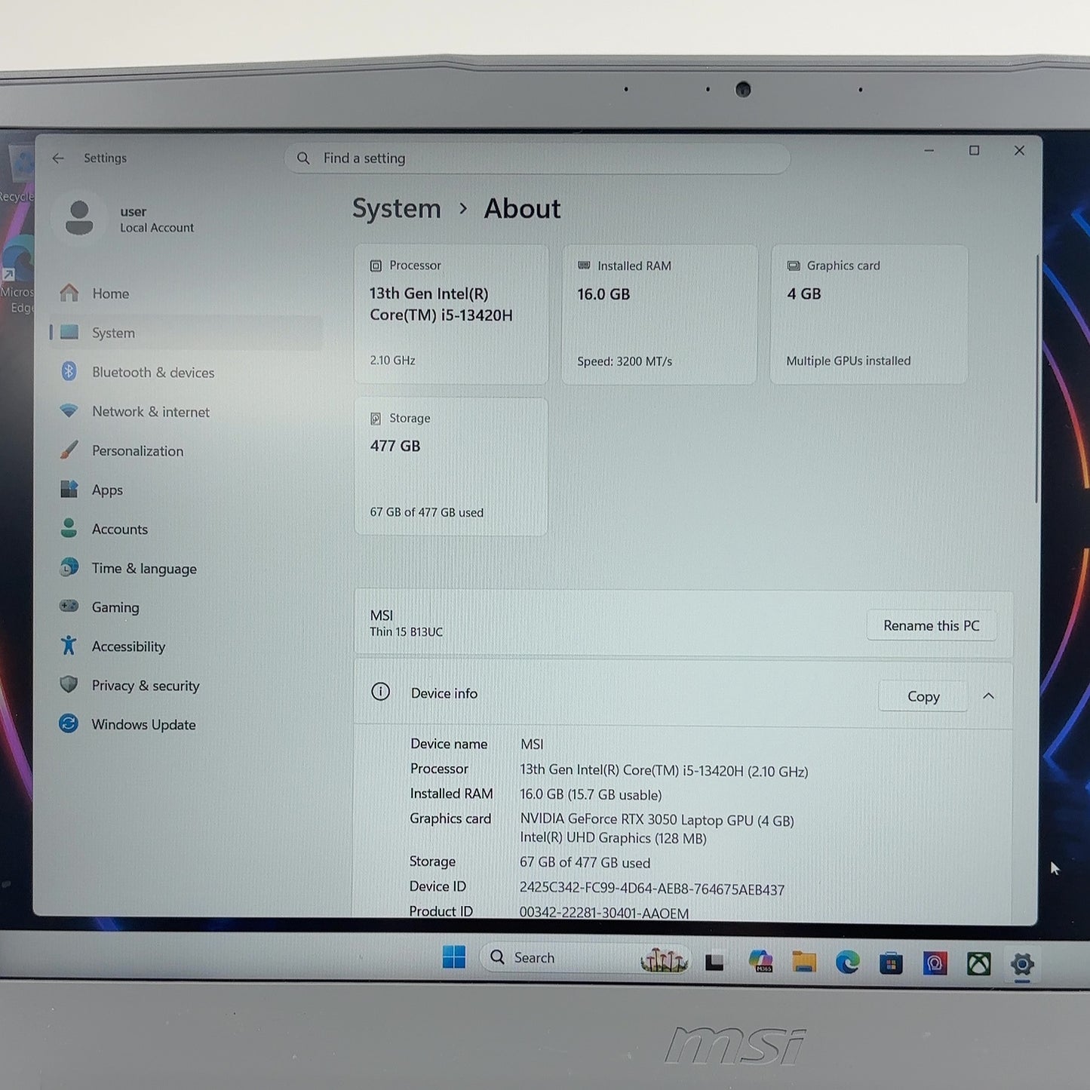The height and width of the screenshot is (1090, 1090).
Task: Copy the device info
Action: click(923, 696)
